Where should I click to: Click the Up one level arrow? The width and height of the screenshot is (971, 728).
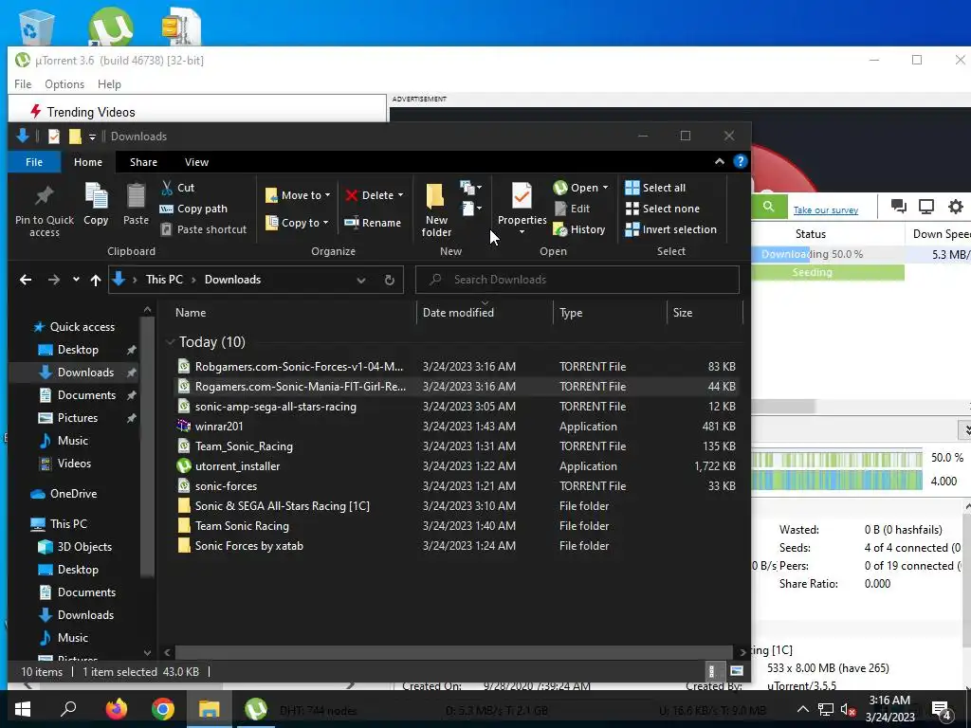pyautogui.click(x=96, y=280)
